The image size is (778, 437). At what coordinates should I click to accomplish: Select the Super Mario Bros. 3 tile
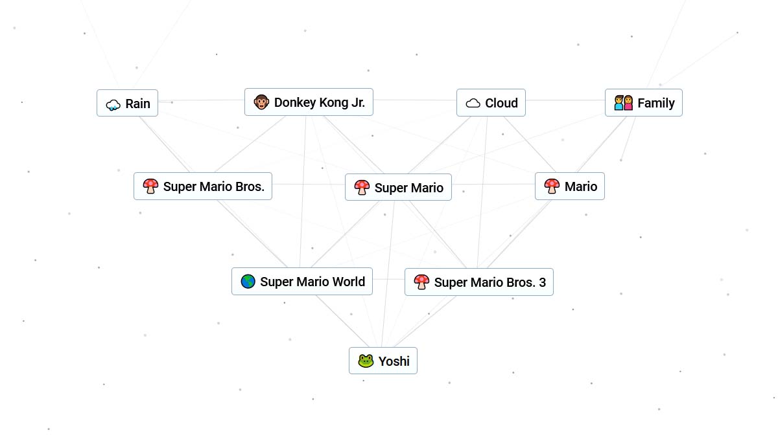pyautogui.click(x=479, y=282)
